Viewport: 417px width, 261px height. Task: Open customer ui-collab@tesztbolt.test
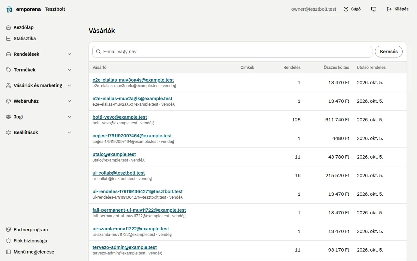click(119, 173)
